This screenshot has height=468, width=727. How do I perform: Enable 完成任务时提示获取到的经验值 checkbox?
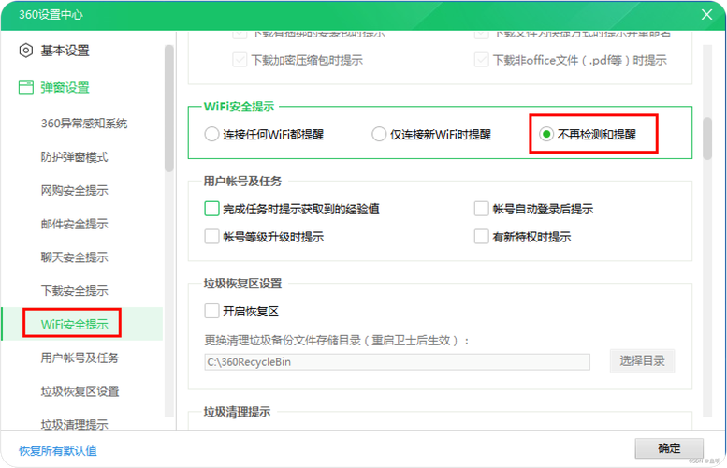pos(211,209)
